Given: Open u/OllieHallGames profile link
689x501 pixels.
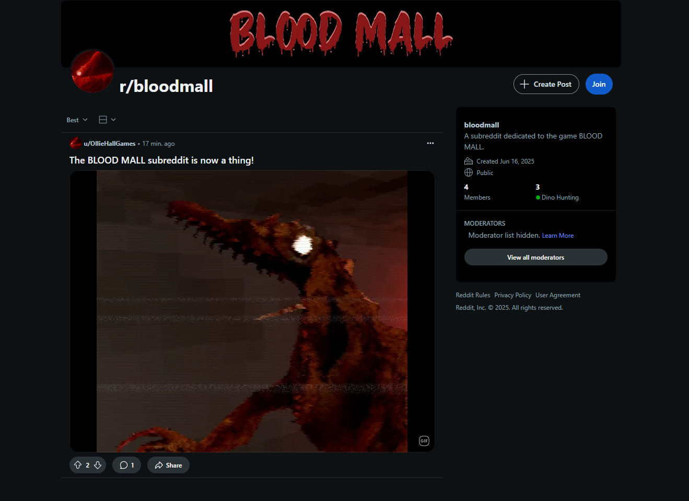Looking at the screenshot, I should pos(110,144).
